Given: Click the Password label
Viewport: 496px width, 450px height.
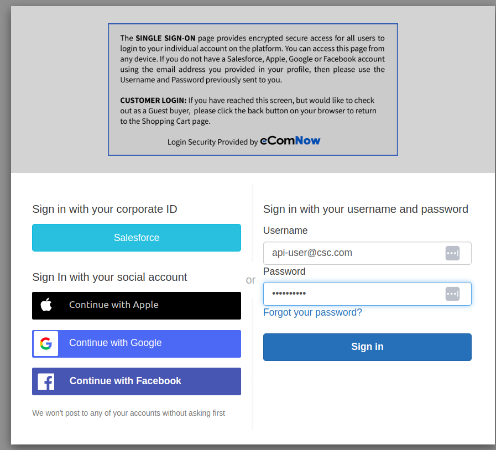Looking at the screenshot, I should click(284, 271).
